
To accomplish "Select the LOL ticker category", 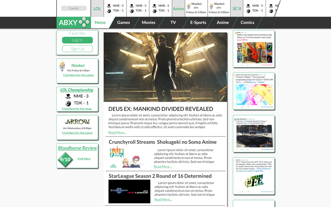I will coord(97,9).
